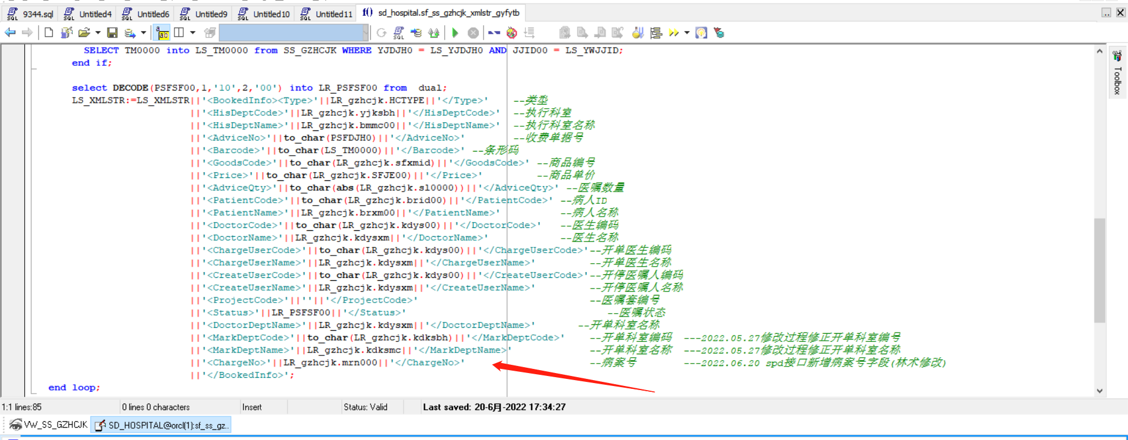Click the blue dashes icon after the stop button
The image size is (1128, 440).
click(x=494, y=33)
